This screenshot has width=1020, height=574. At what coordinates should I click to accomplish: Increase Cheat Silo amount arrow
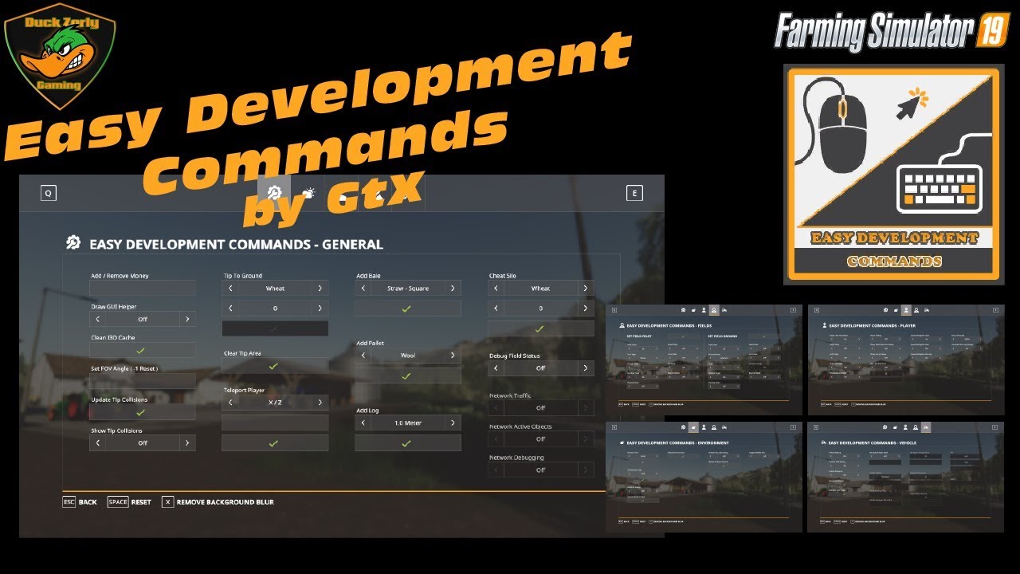(586, 308)
